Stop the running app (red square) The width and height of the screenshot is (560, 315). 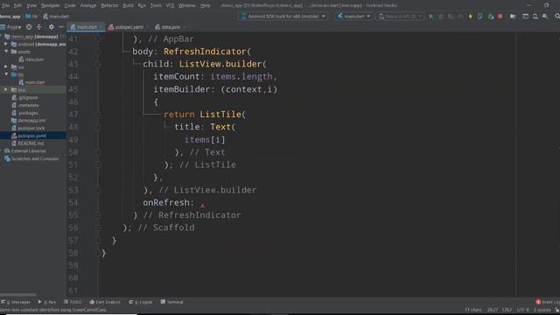click(500, 17)
